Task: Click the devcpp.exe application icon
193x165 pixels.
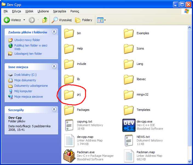Action: [129, 125]
